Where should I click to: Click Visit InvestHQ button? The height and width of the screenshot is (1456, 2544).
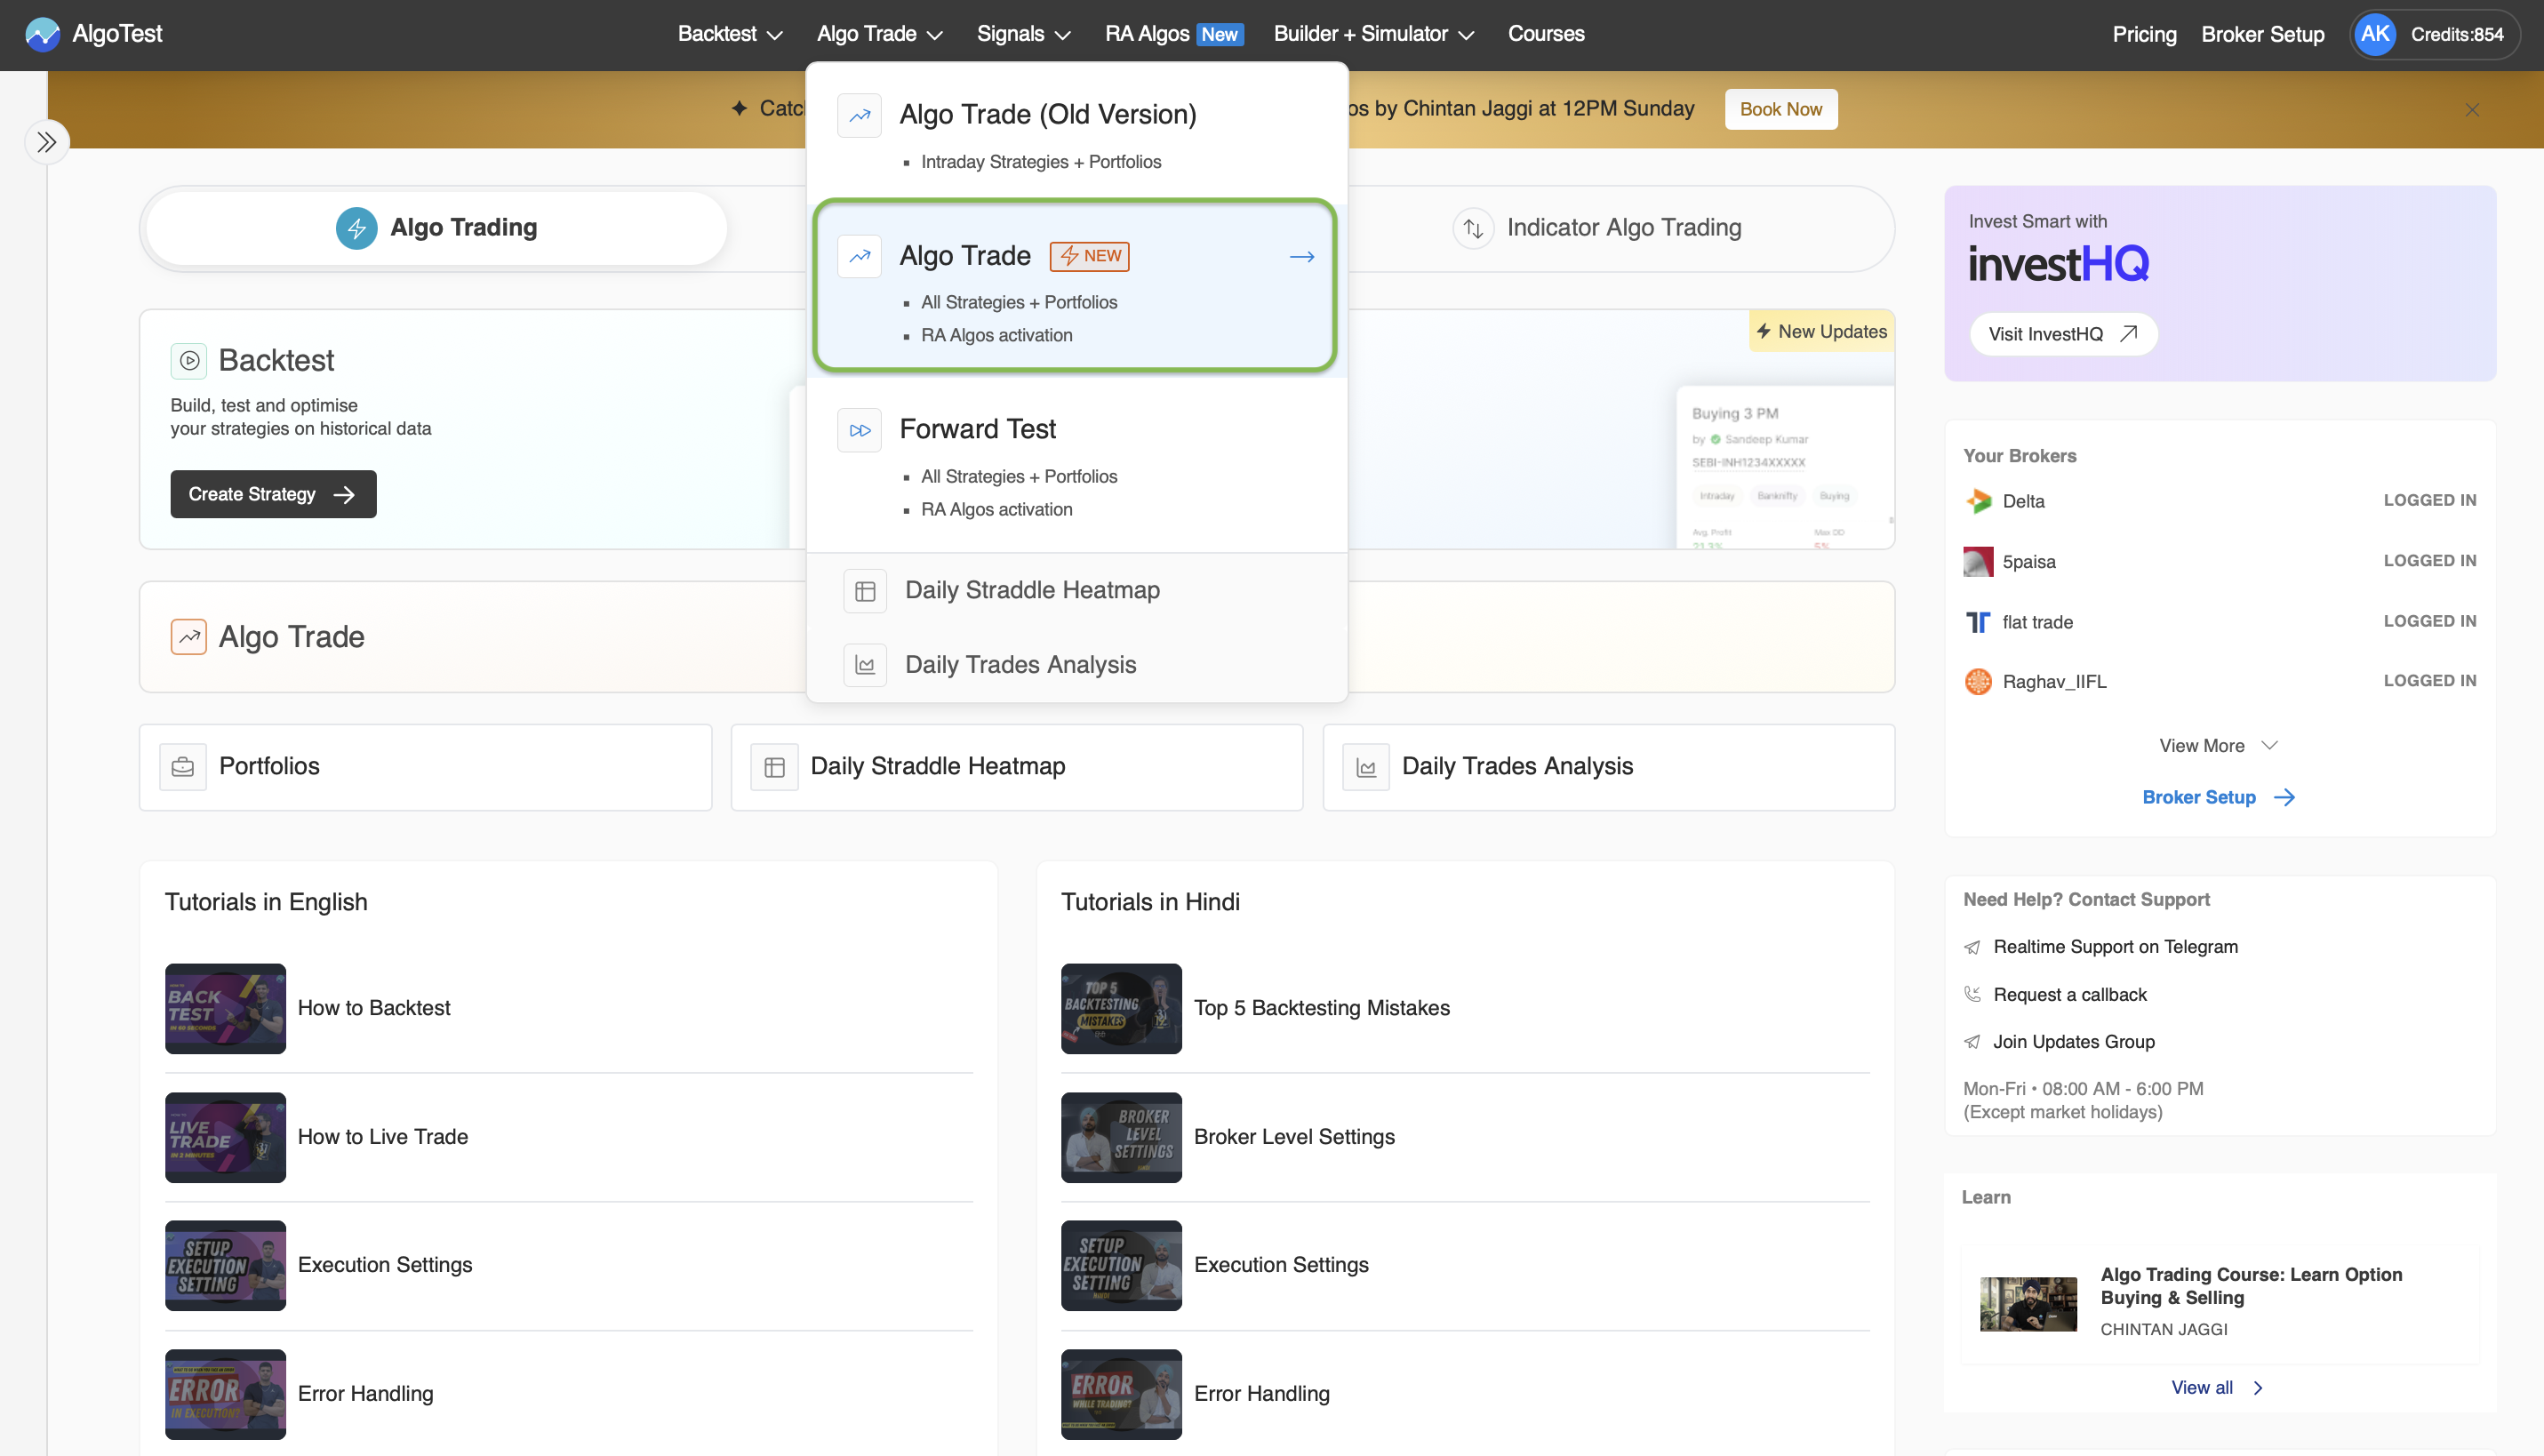2063,334
